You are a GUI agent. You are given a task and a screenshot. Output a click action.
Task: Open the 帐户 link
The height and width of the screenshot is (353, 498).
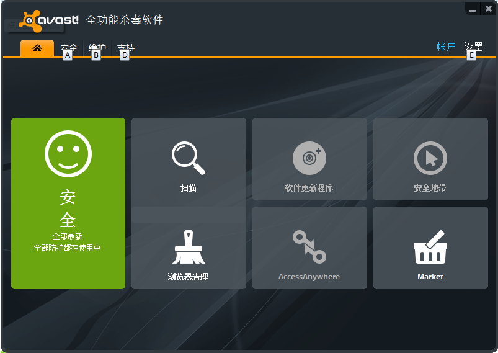[447, 47]
